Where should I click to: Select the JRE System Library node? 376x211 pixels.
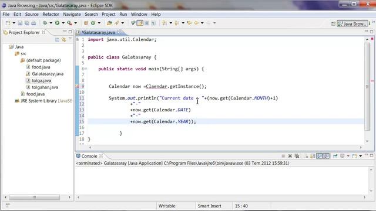pos(43,101)
